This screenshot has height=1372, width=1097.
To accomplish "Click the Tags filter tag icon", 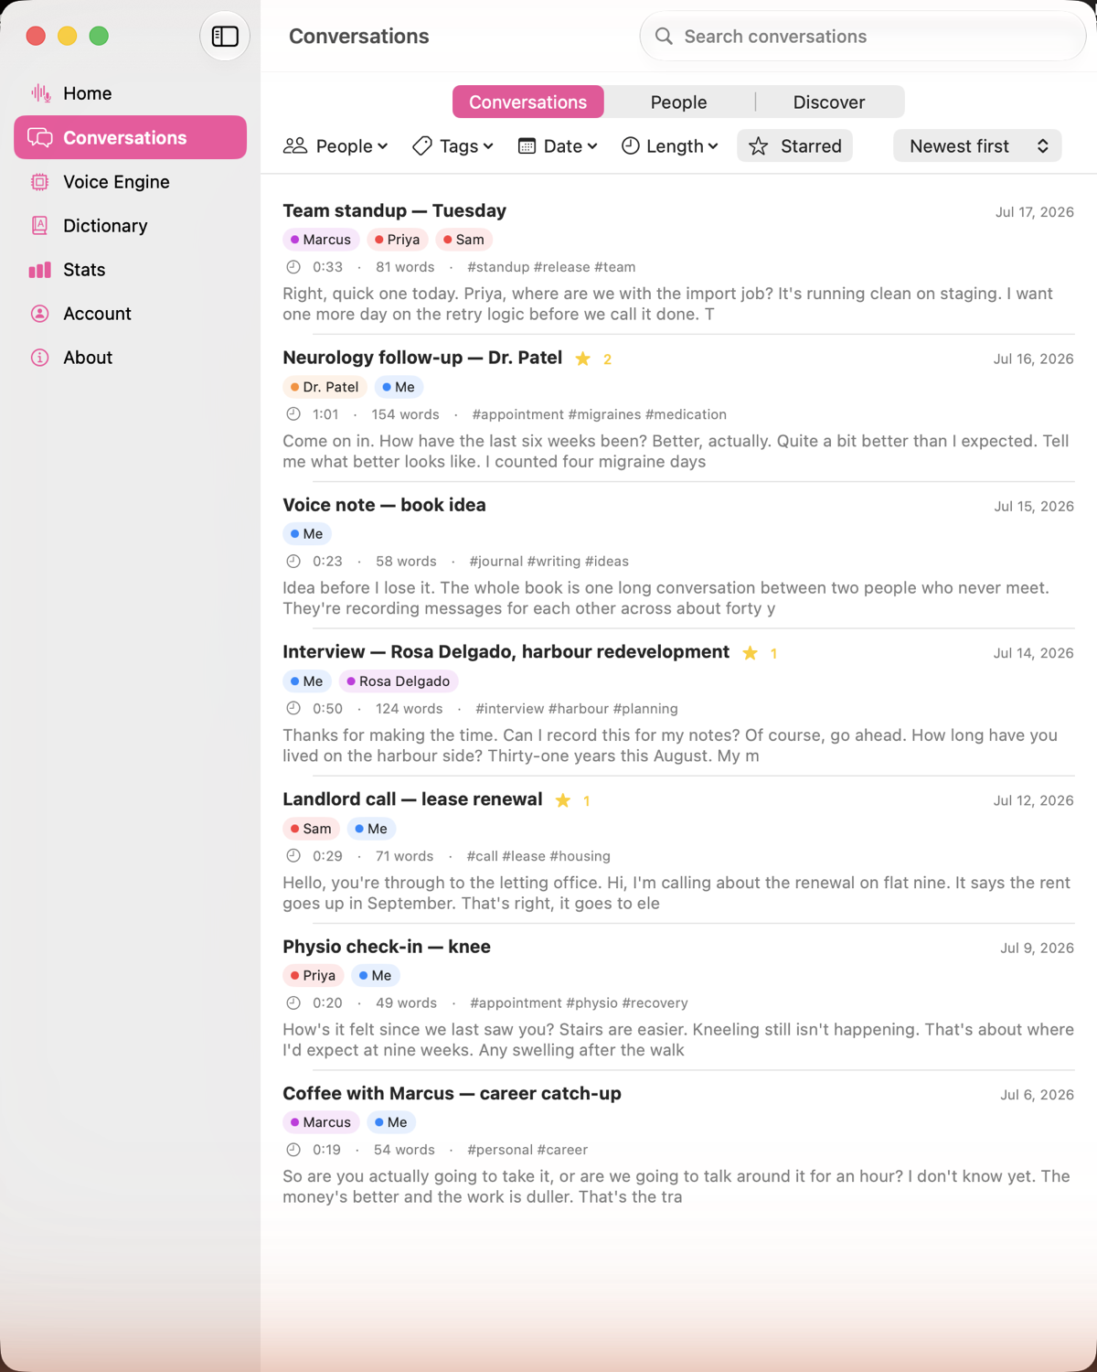I will (x=422, y=146).
